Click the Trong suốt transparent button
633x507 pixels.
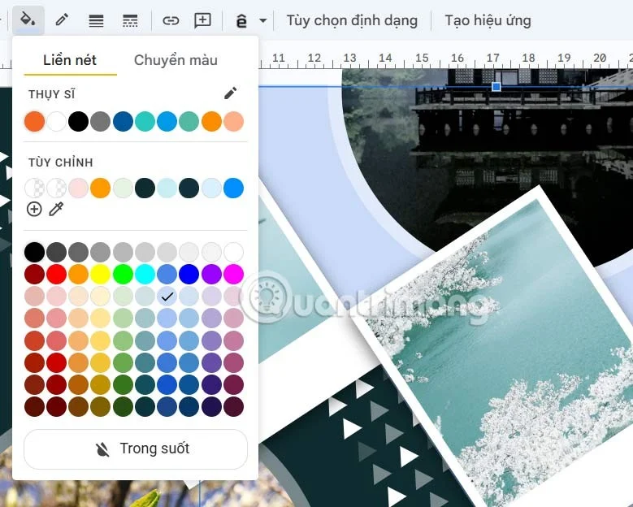click(x=136, y=448)
